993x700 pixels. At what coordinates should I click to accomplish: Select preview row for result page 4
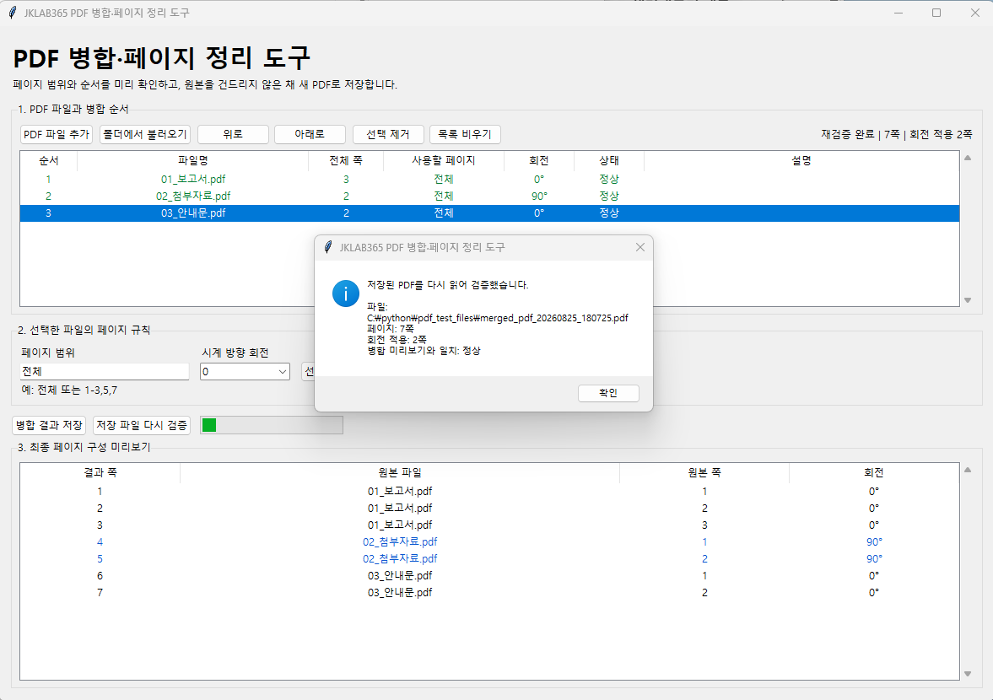489,541
